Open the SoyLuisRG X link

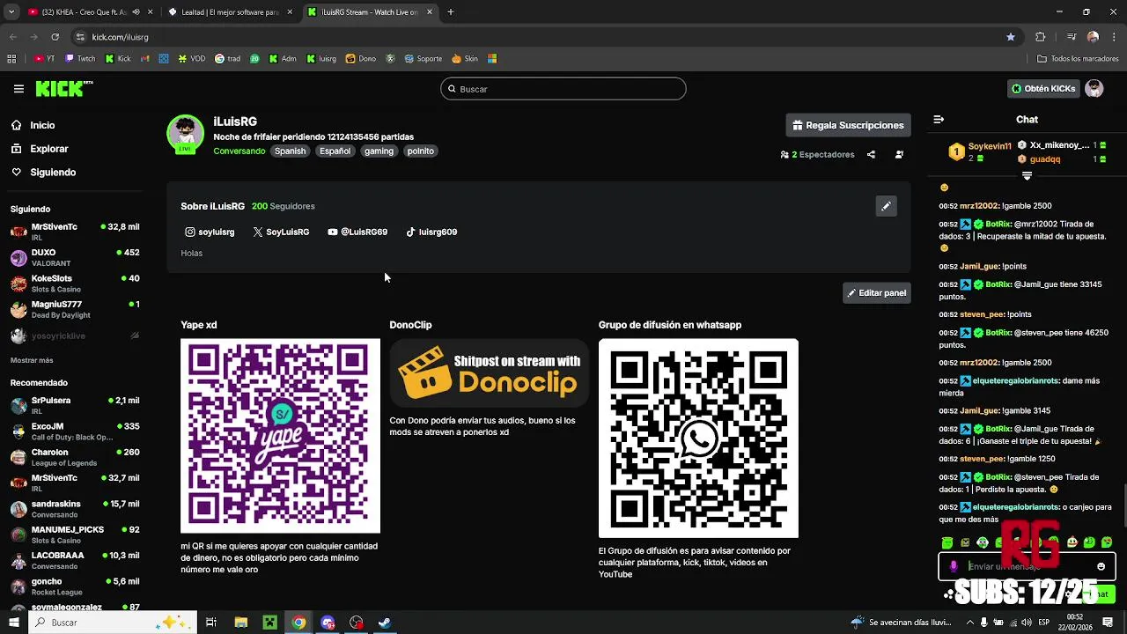pyautogui.click(x=281, y=232)
